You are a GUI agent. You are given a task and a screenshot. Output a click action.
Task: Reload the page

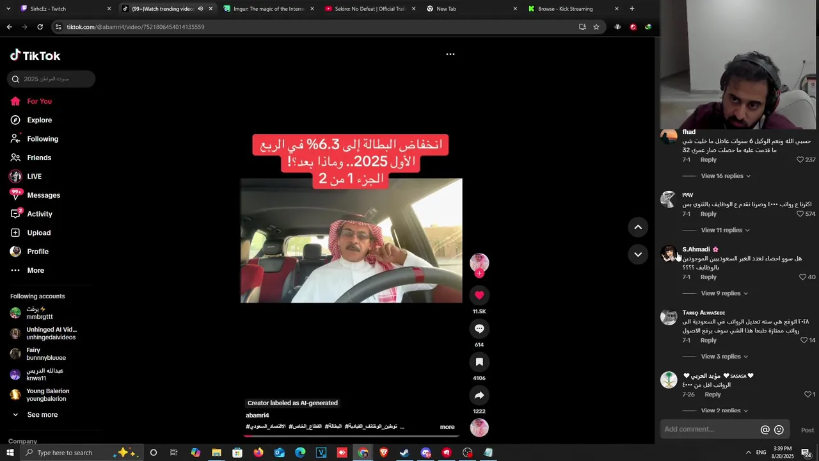40,27
